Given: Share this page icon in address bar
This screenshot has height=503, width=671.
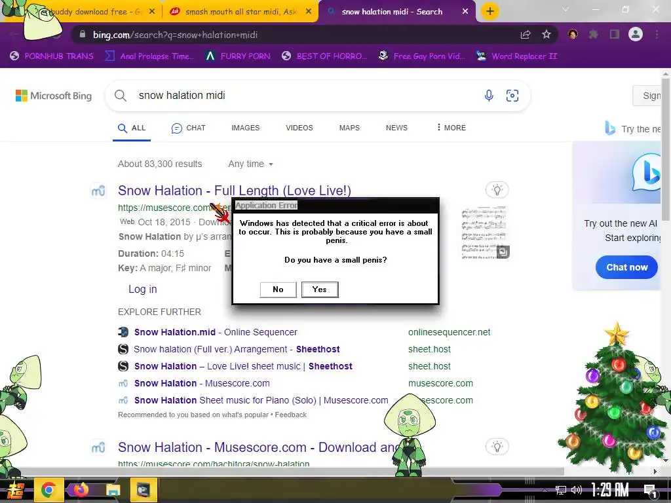Looking at the screenshot, I should tap(526, 35).
